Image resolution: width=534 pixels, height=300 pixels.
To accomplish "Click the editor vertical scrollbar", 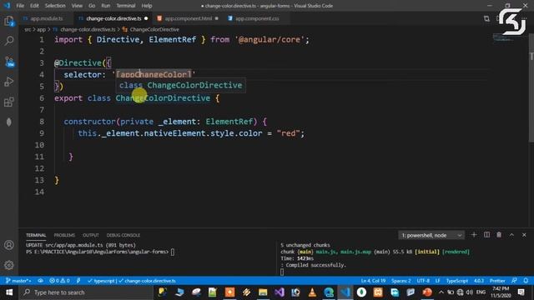I will [x=531, y=97].
